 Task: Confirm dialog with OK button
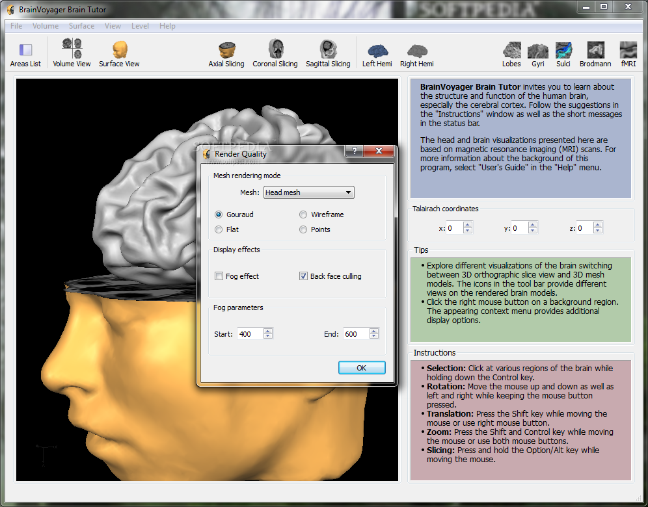pos(362,368)
